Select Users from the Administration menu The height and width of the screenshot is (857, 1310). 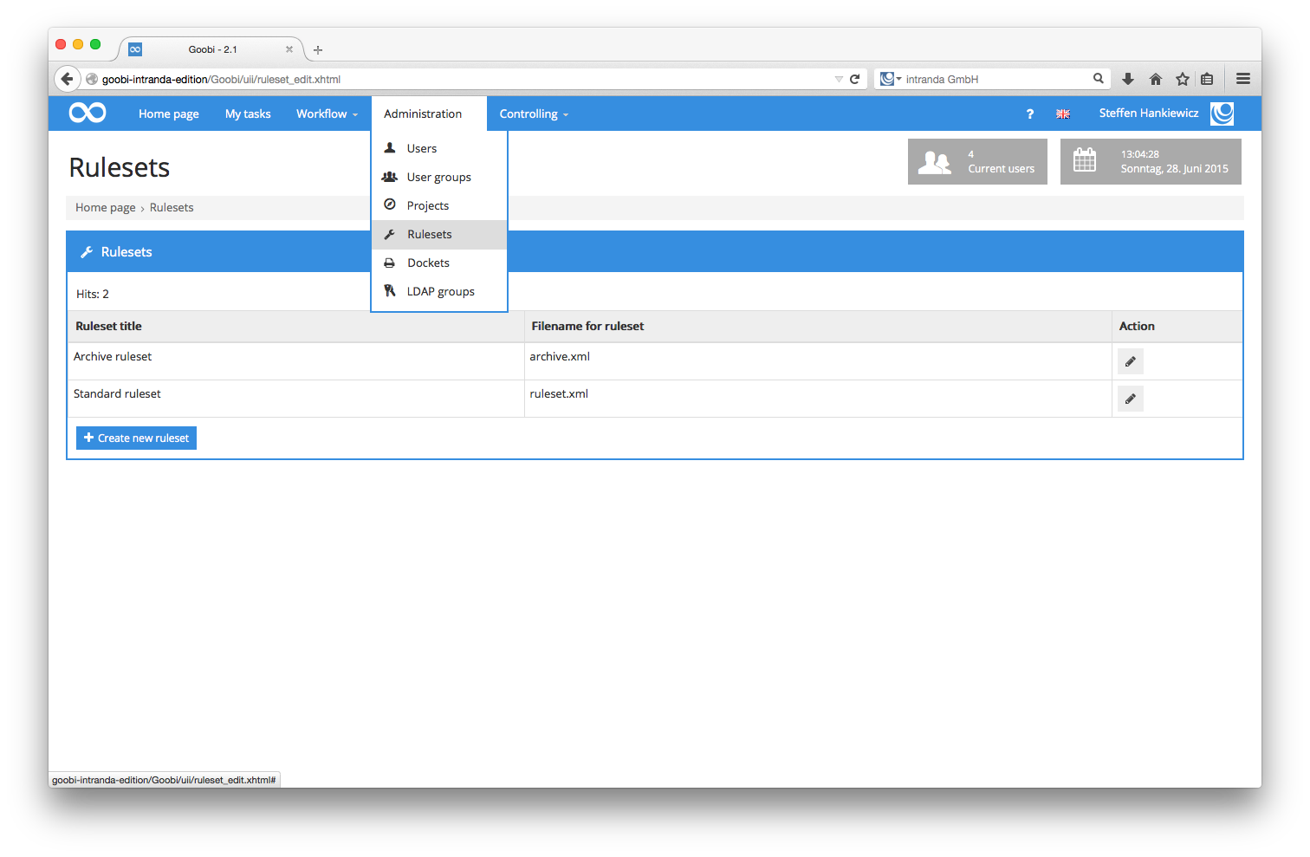click(422, 148)
